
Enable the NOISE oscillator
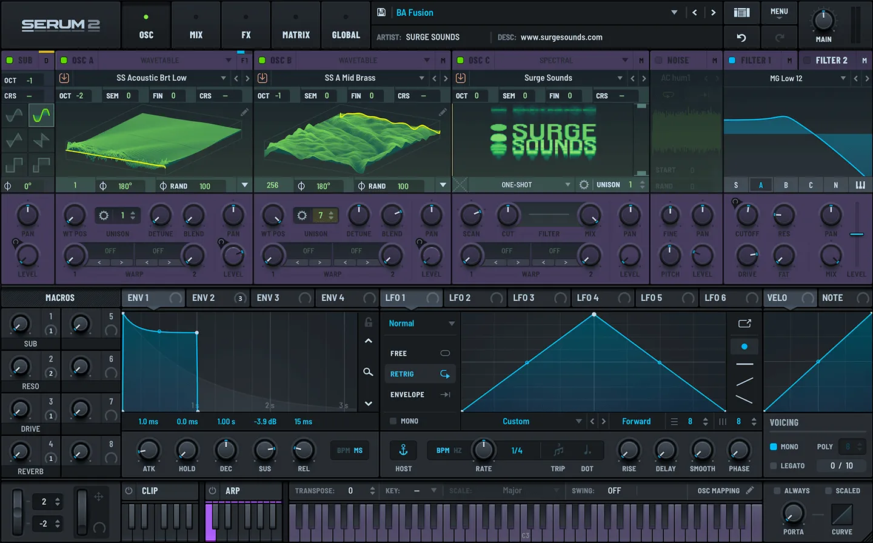[x=658, y=60]
